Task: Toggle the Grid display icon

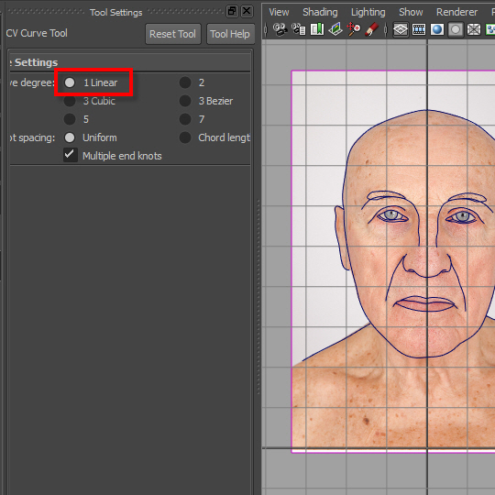Action: click(401, 30)
